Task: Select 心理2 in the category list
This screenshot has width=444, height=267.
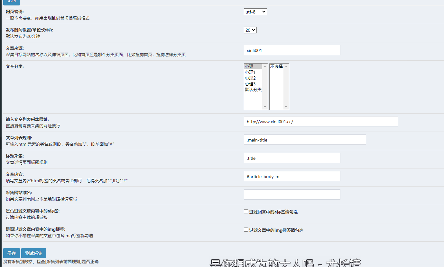Action: tap(253, 78)
